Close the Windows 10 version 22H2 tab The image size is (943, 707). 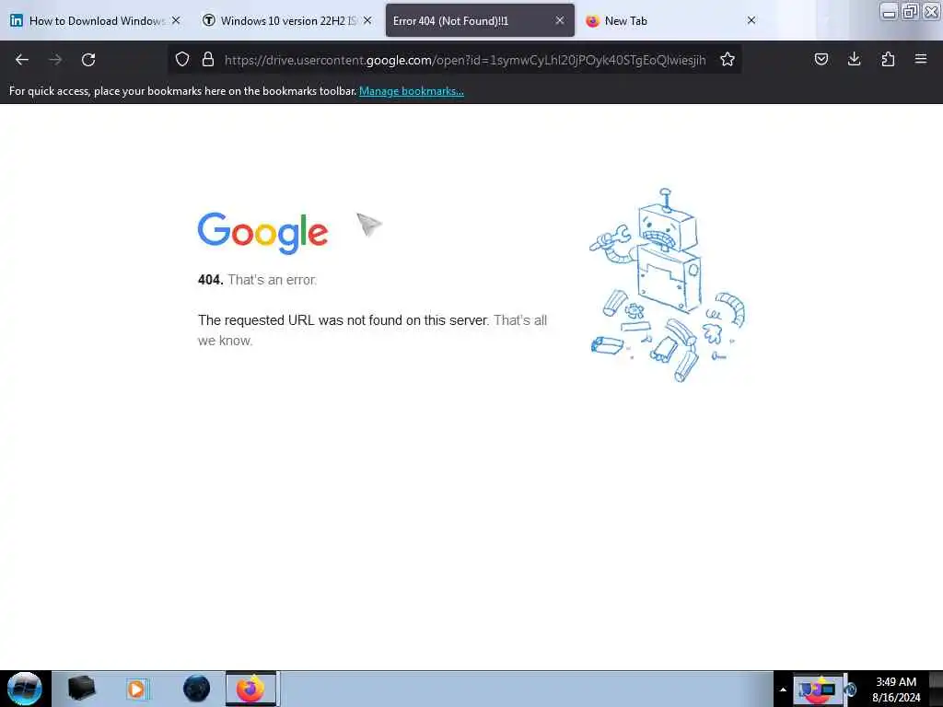click(x=367, y=20)
